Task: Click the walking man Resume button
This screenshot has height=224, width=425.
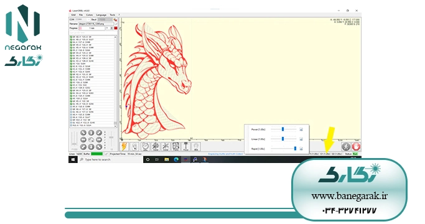Action: click(345, 147)
